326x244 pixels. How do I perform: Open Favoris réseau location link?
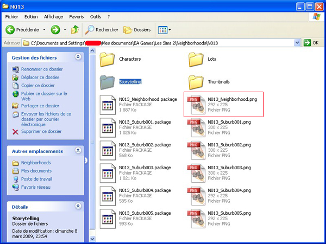click(36, 187)
